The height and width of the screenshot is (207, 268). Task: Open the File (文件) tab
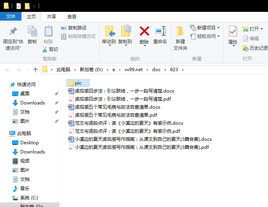click(11, 16)
